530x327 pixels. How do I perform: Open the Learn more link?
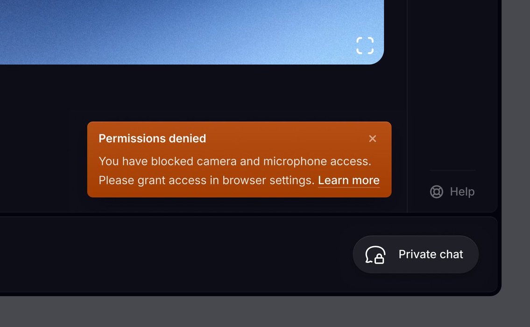point(348,180)
